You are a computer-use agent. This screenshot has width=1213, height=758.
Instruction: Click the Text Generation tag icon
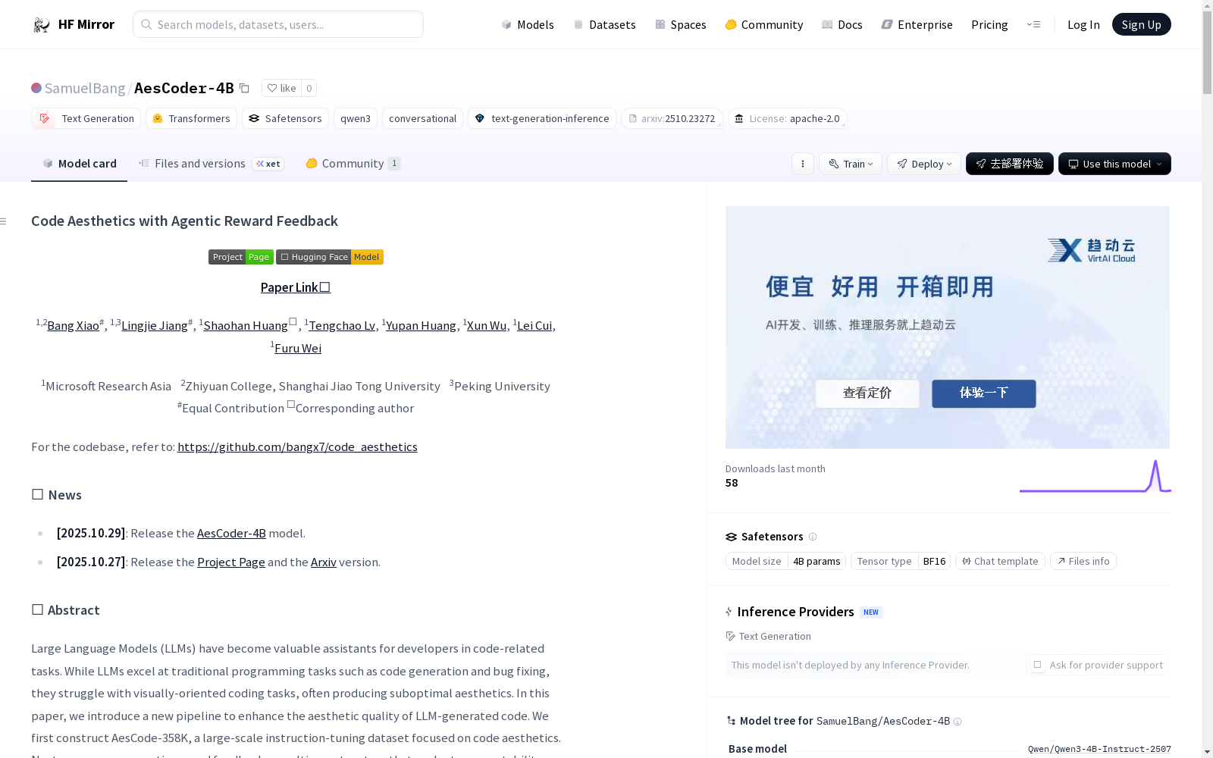point(44,118)
